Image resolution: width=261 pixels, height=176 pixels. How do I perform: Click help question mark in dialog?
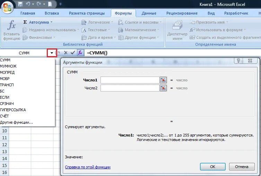click(x=238, y=61)
